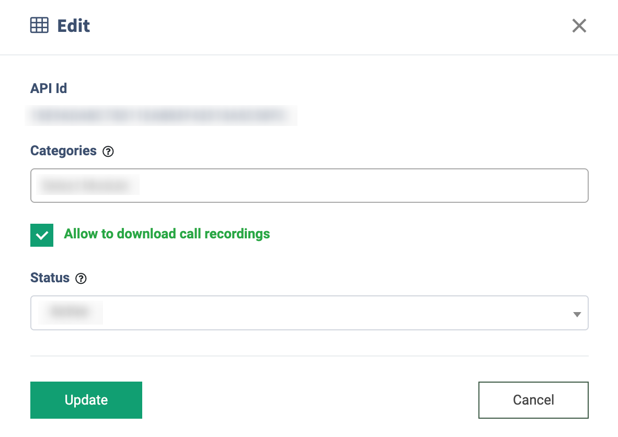Open the Status select box
The height and width of the screenshot is (437, 618).
[x=310, y=313]
